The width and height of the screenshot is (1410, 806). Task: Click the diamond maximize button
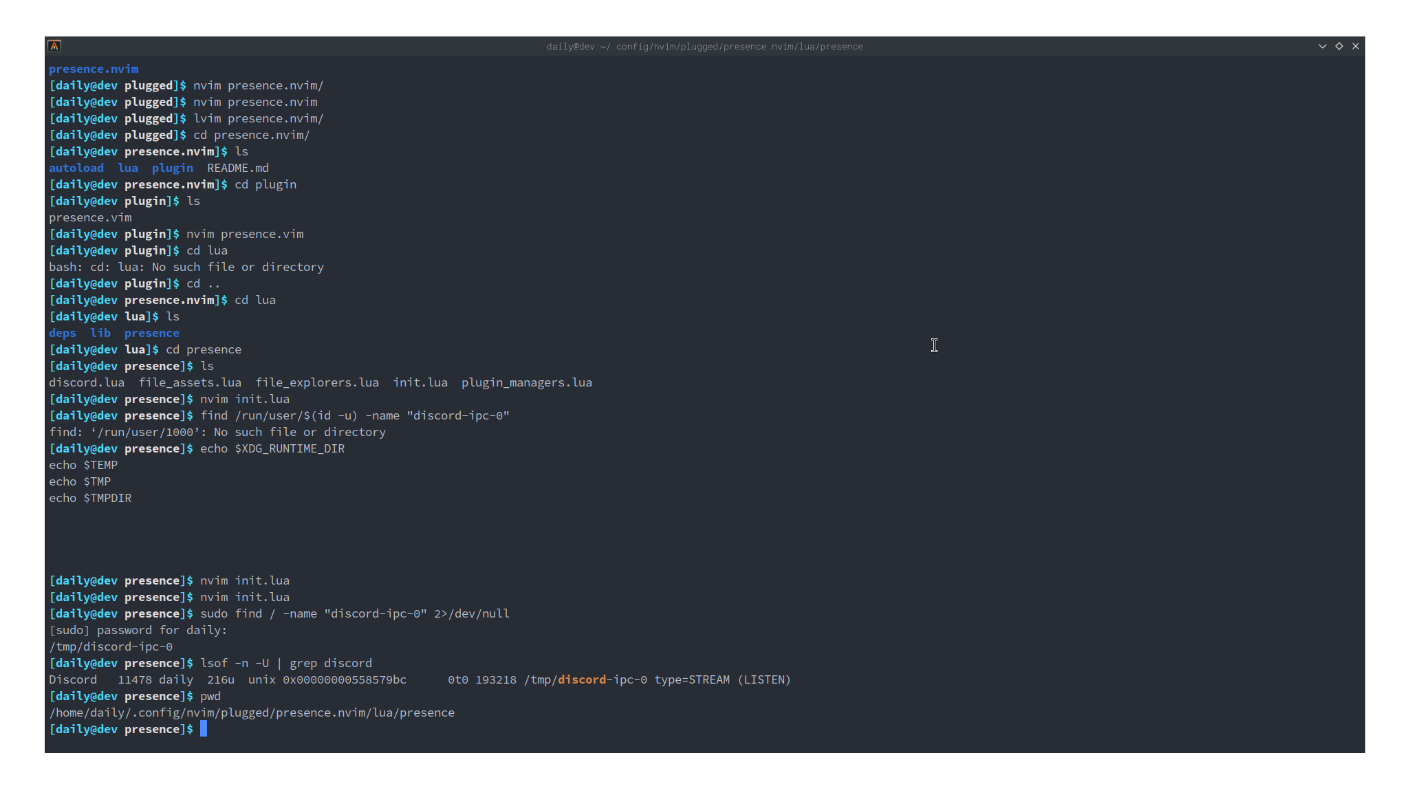[1339, 46]
